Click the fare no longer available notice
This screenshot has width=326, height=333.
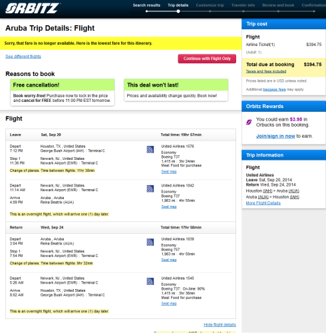point(120,43)
